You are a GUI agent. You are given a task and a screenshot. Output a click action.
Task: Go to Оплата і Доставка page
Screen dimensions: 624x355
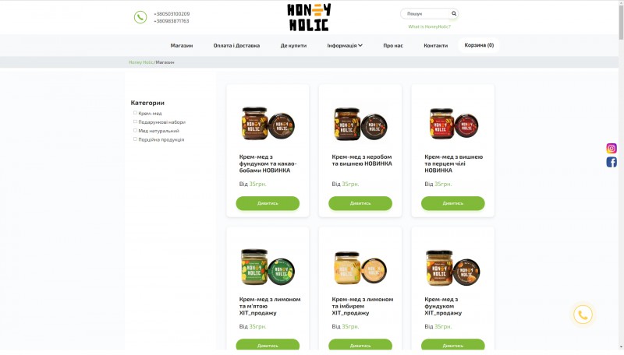click(236, 45)
